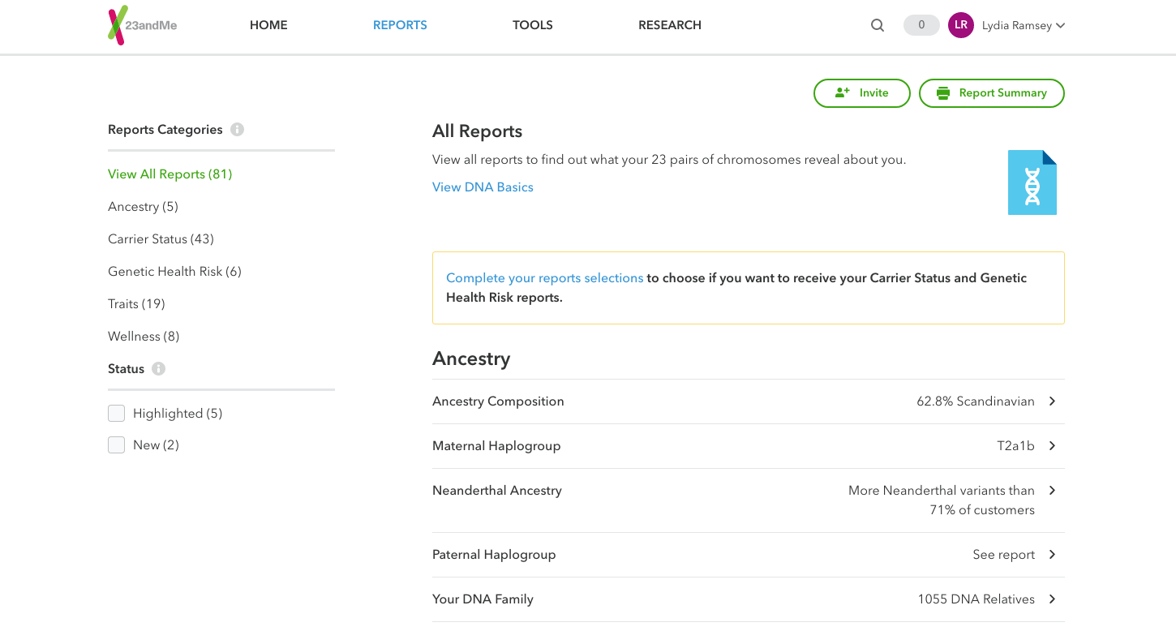This screenshot has height=644, width=1176.
Task: Click the 1055 DNA Relatives value
Action: click(976, 599)
